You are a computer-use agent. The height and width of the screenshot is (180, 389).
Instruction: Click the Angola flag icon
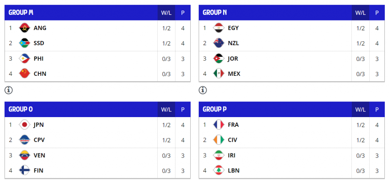[25, 28]
